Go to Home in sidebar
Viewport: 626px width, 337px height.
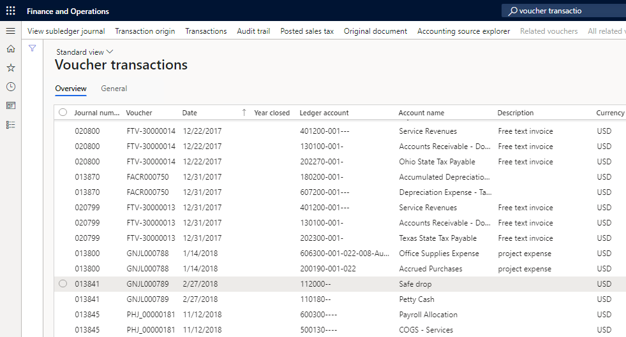click(10, 48)
